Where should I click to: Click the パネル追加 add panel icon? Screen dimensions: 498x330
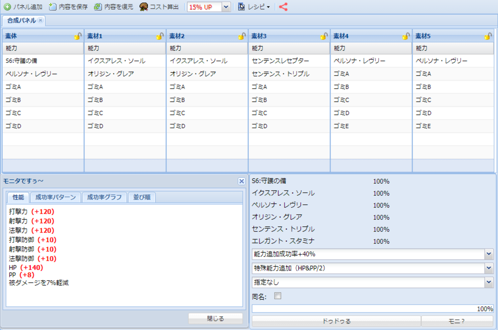7,7
